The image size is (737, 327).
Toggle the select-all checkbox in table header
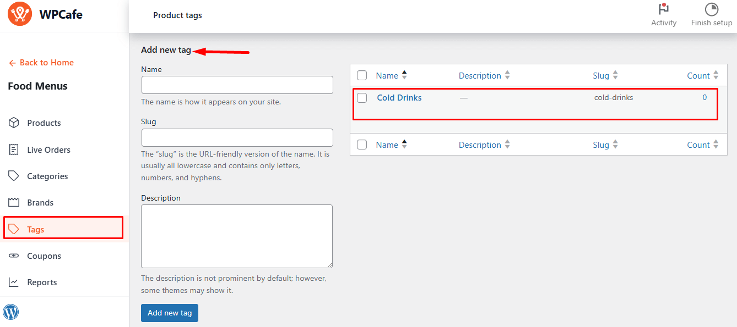pyautogui.click(x=362, y=75)
